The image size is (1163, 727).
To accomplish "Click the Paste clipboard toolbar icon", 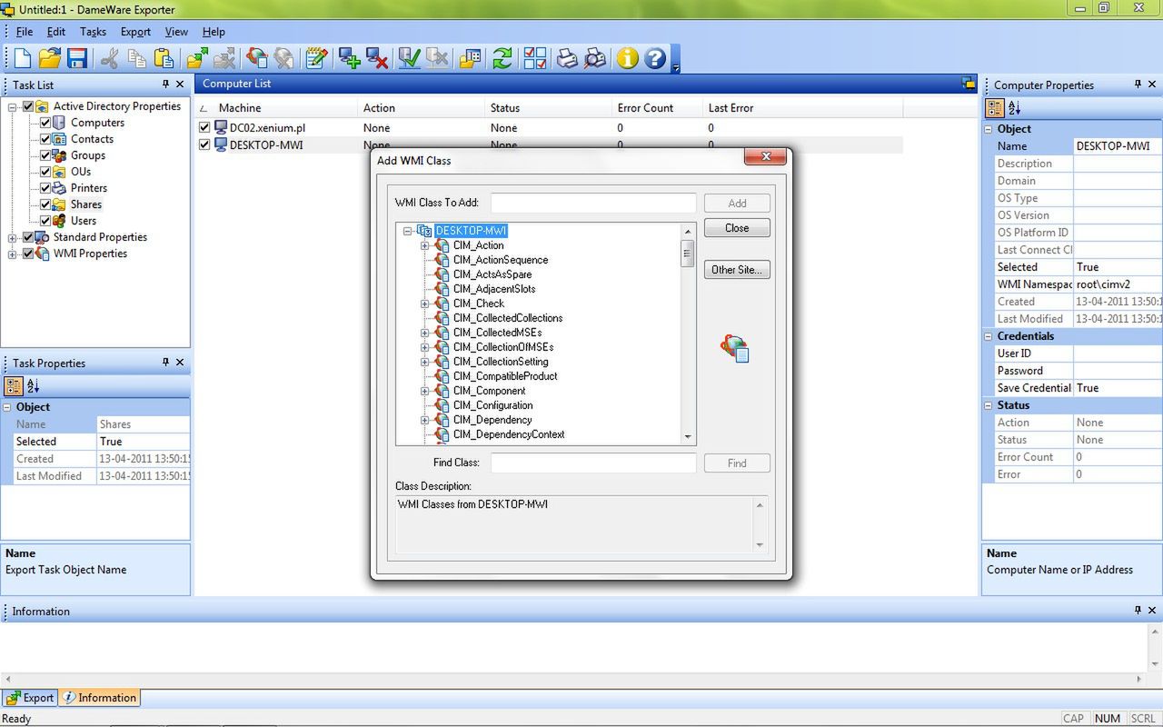I will 164,59.
